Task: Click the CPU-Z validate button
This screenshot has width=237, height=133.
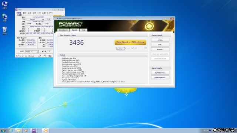Action: pos(50,56)
